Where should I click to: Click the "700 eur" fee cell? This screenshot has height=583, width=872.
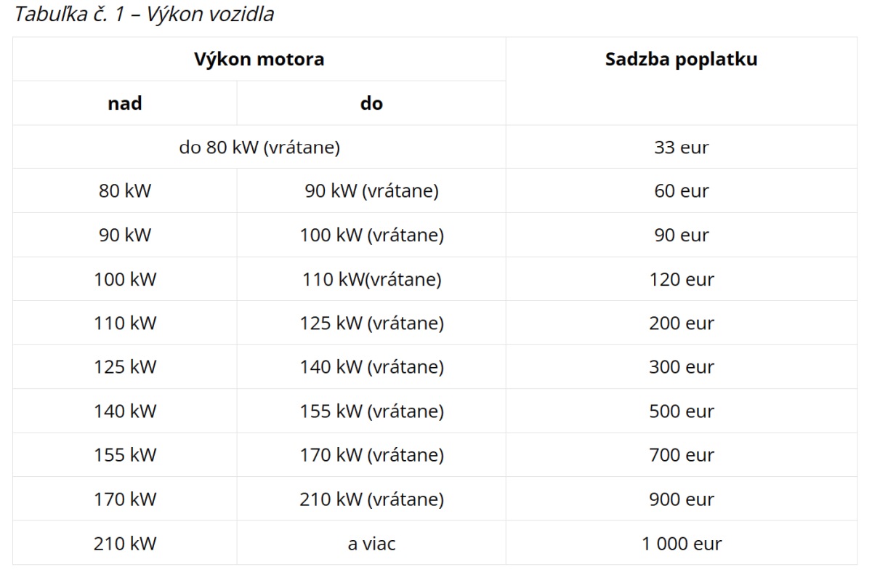pyautogui.click(x=681, y=455)
